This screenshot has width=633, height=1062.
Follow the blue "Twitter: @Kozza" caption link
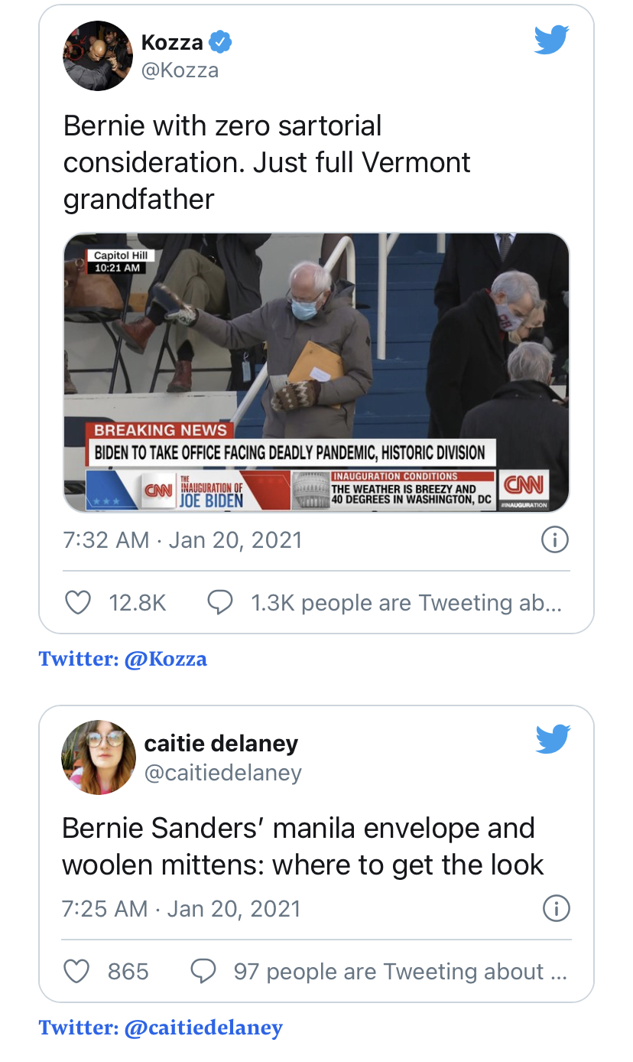point(123,659)
